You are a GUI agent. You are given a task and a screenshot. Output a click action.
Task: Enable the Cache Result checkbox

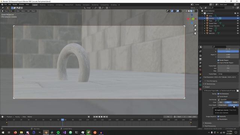[x=218, y=96]
